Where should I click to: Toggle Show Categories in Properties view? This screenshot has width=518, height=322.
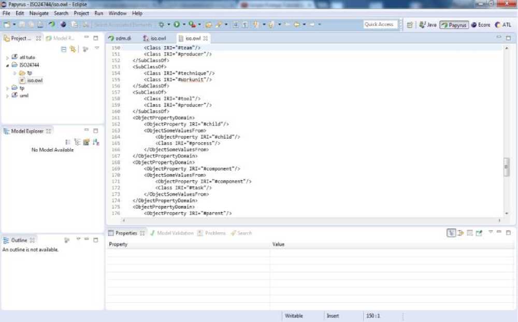pos(452,233)
